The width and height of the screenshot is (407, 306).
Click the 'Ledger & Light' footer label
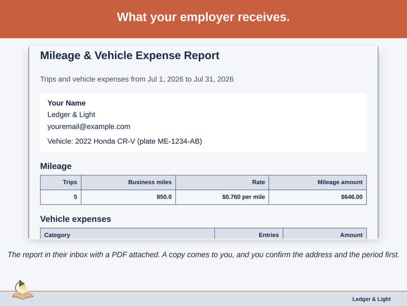click(x=372, y=299)
